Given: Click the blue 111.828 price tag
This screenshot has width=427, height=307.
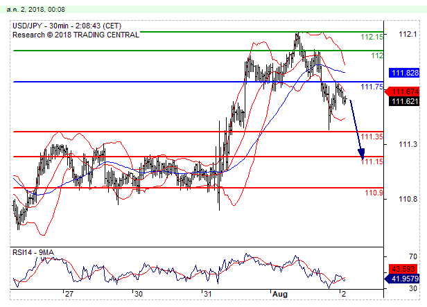Looking at the screenshot, I should 404,73.
